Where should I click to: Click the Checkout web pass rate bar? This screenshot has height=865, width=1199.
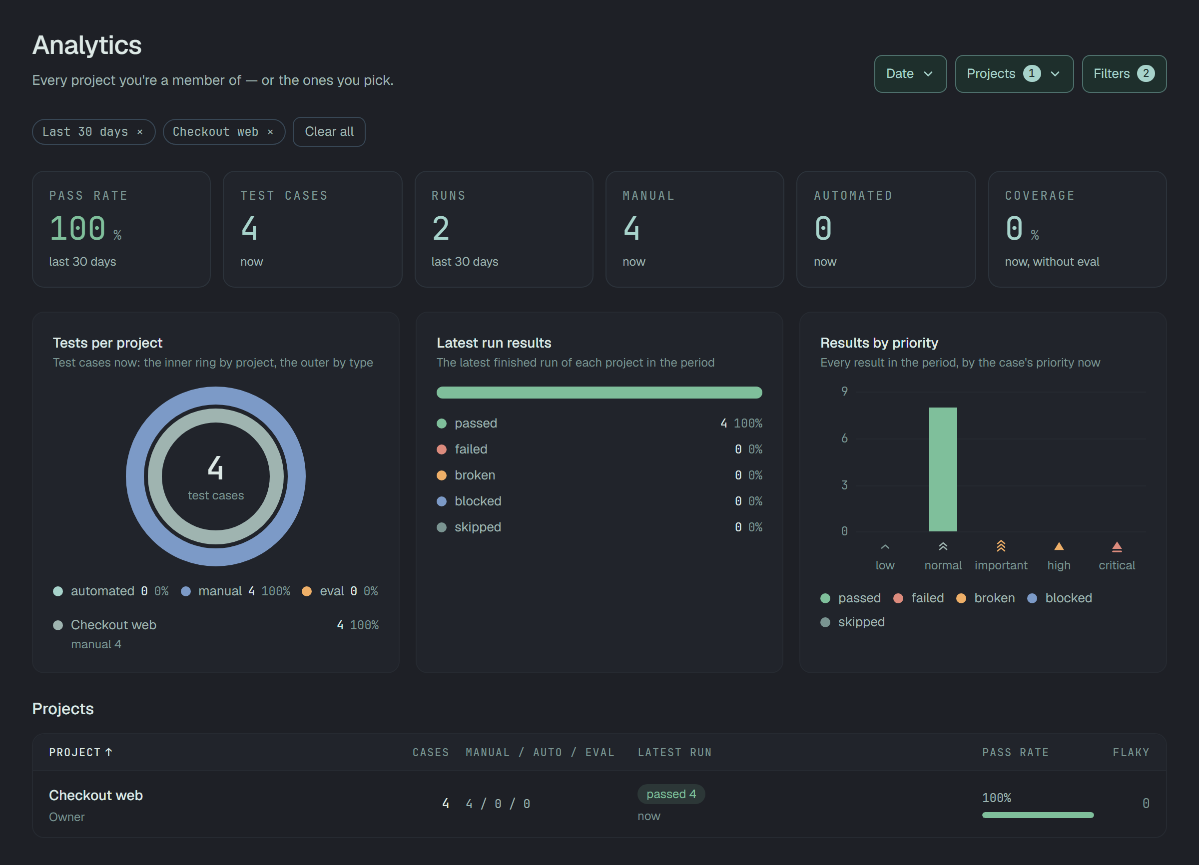click(1037, 815)
